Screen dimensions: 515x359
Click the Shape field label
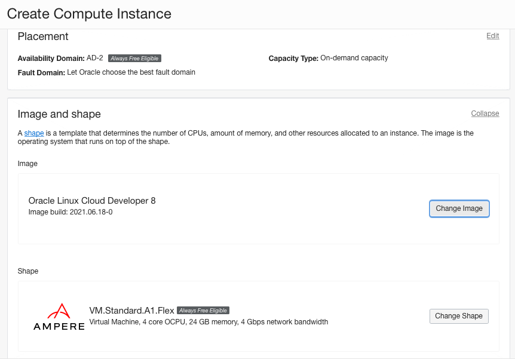(x=28, y=271)
